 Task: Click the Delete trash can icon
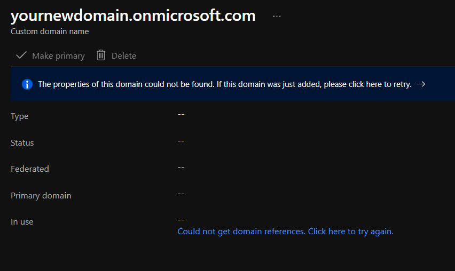101,55
